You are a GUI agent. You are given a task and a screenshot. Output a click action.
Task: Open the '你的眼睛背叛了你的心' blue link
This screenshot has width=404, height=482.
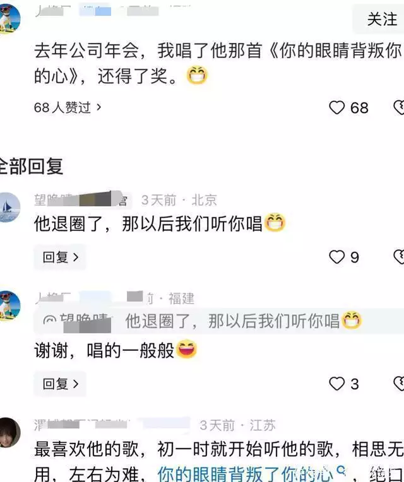click(x=246, y=474)
